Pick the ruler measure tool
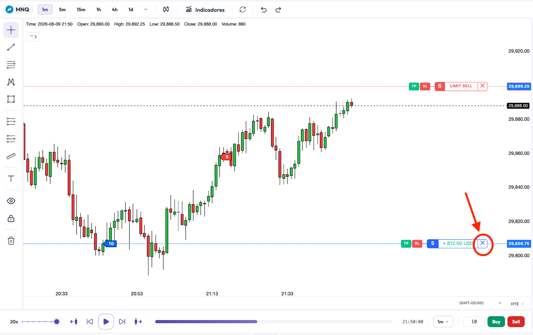Image resolution: width=533 pixels, height=335 pixels. [x=11, y=156]
